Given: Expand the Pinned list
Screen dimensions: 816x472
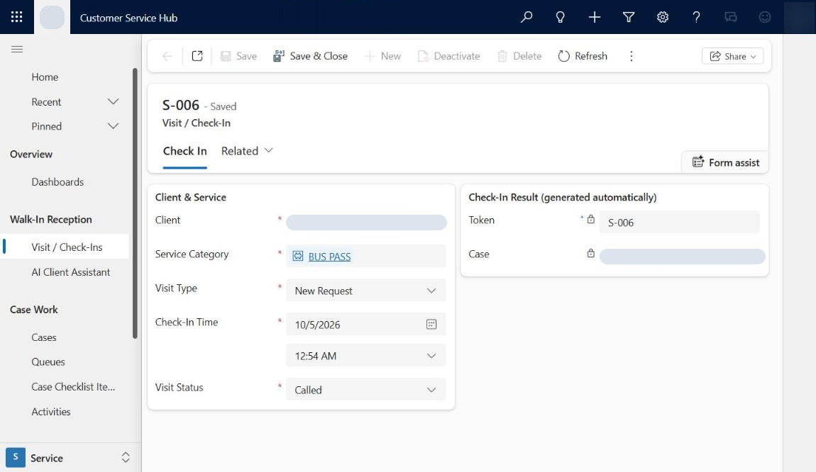Looking at the screenshot, I should [x=113, y=126].
